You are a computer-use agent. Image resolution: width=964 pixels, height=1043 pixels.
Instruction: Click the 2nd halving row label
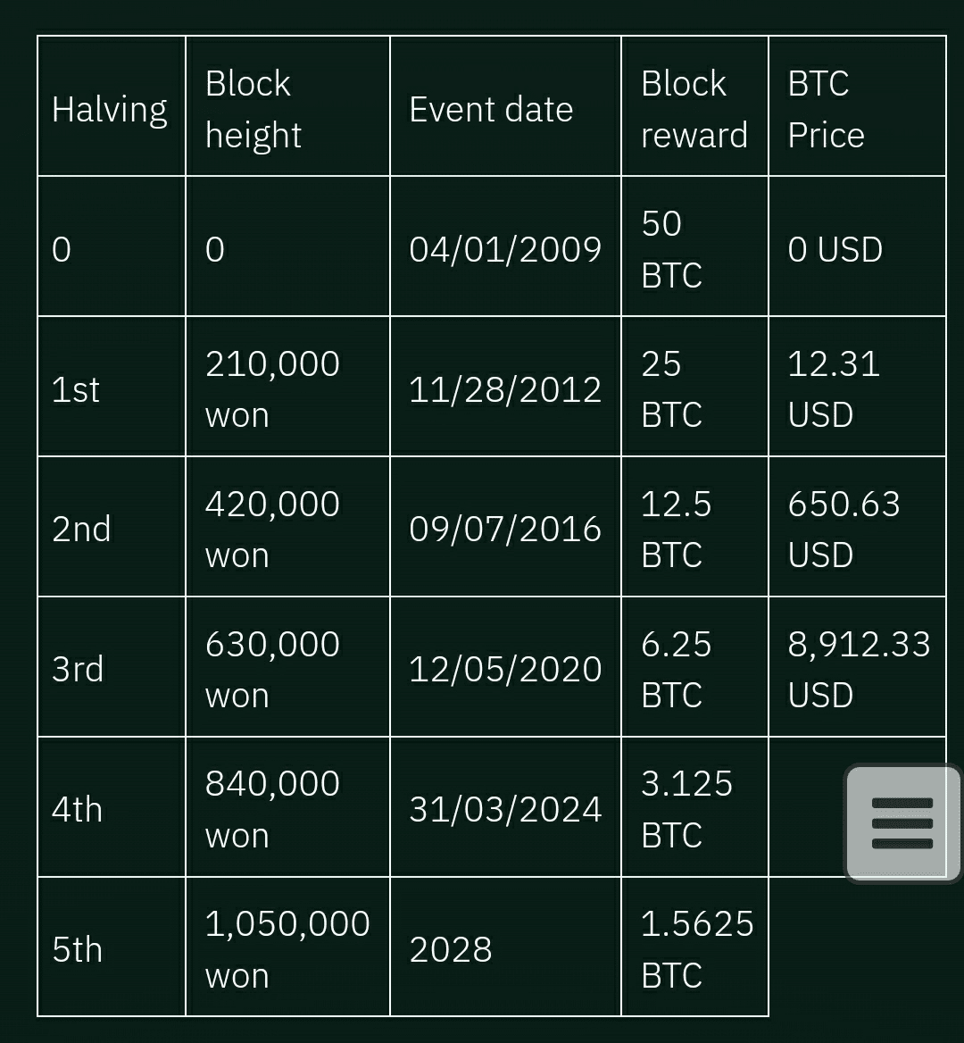[x=81, y=530]
